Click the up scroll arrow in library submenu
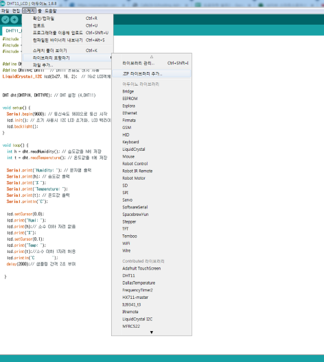Image resolution: width=324 pixels, height=362 pixels. coord(152,56)
